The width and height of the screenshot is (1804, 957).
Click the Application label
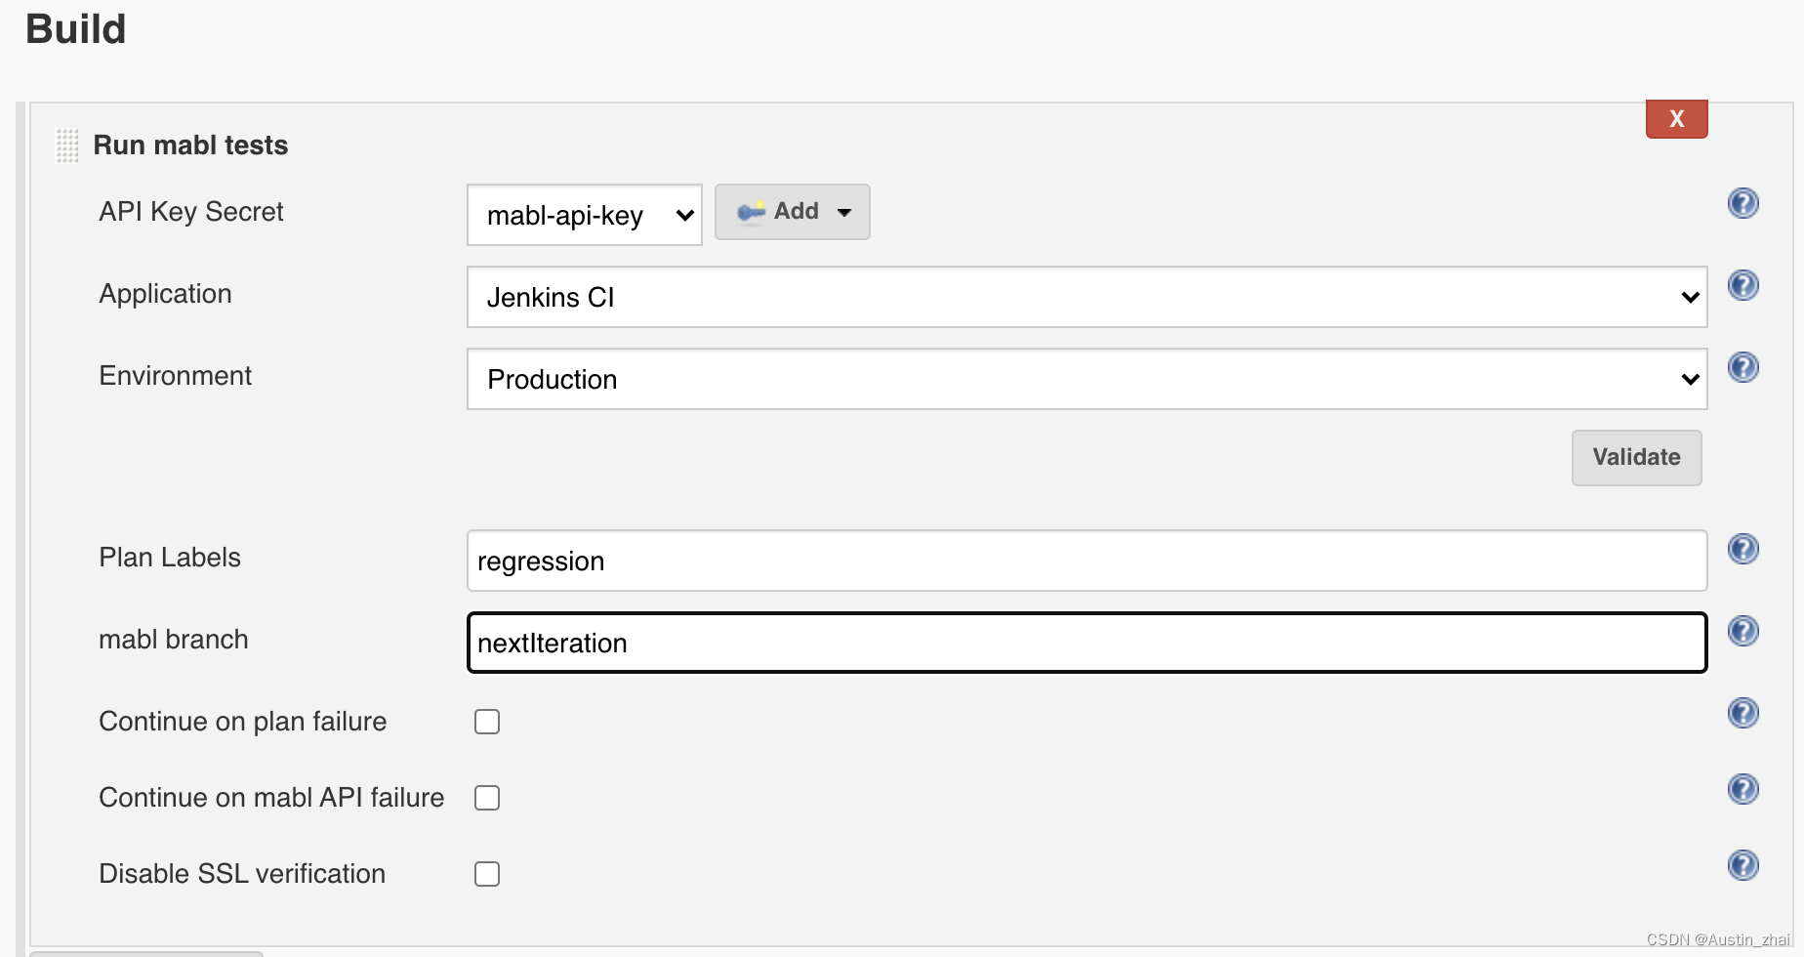[166, 294]
